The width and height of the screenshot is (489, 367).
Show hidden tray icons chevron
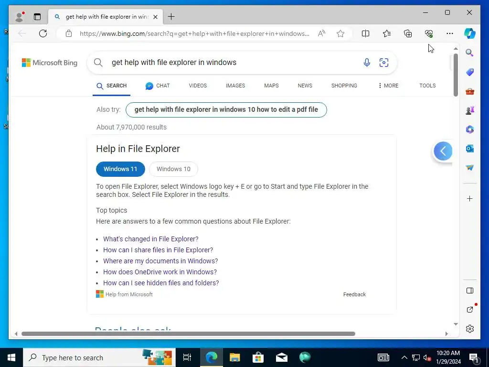coord(404,357)
